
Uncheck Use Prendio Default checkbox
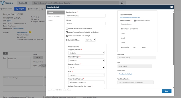[x=135, y=21]
